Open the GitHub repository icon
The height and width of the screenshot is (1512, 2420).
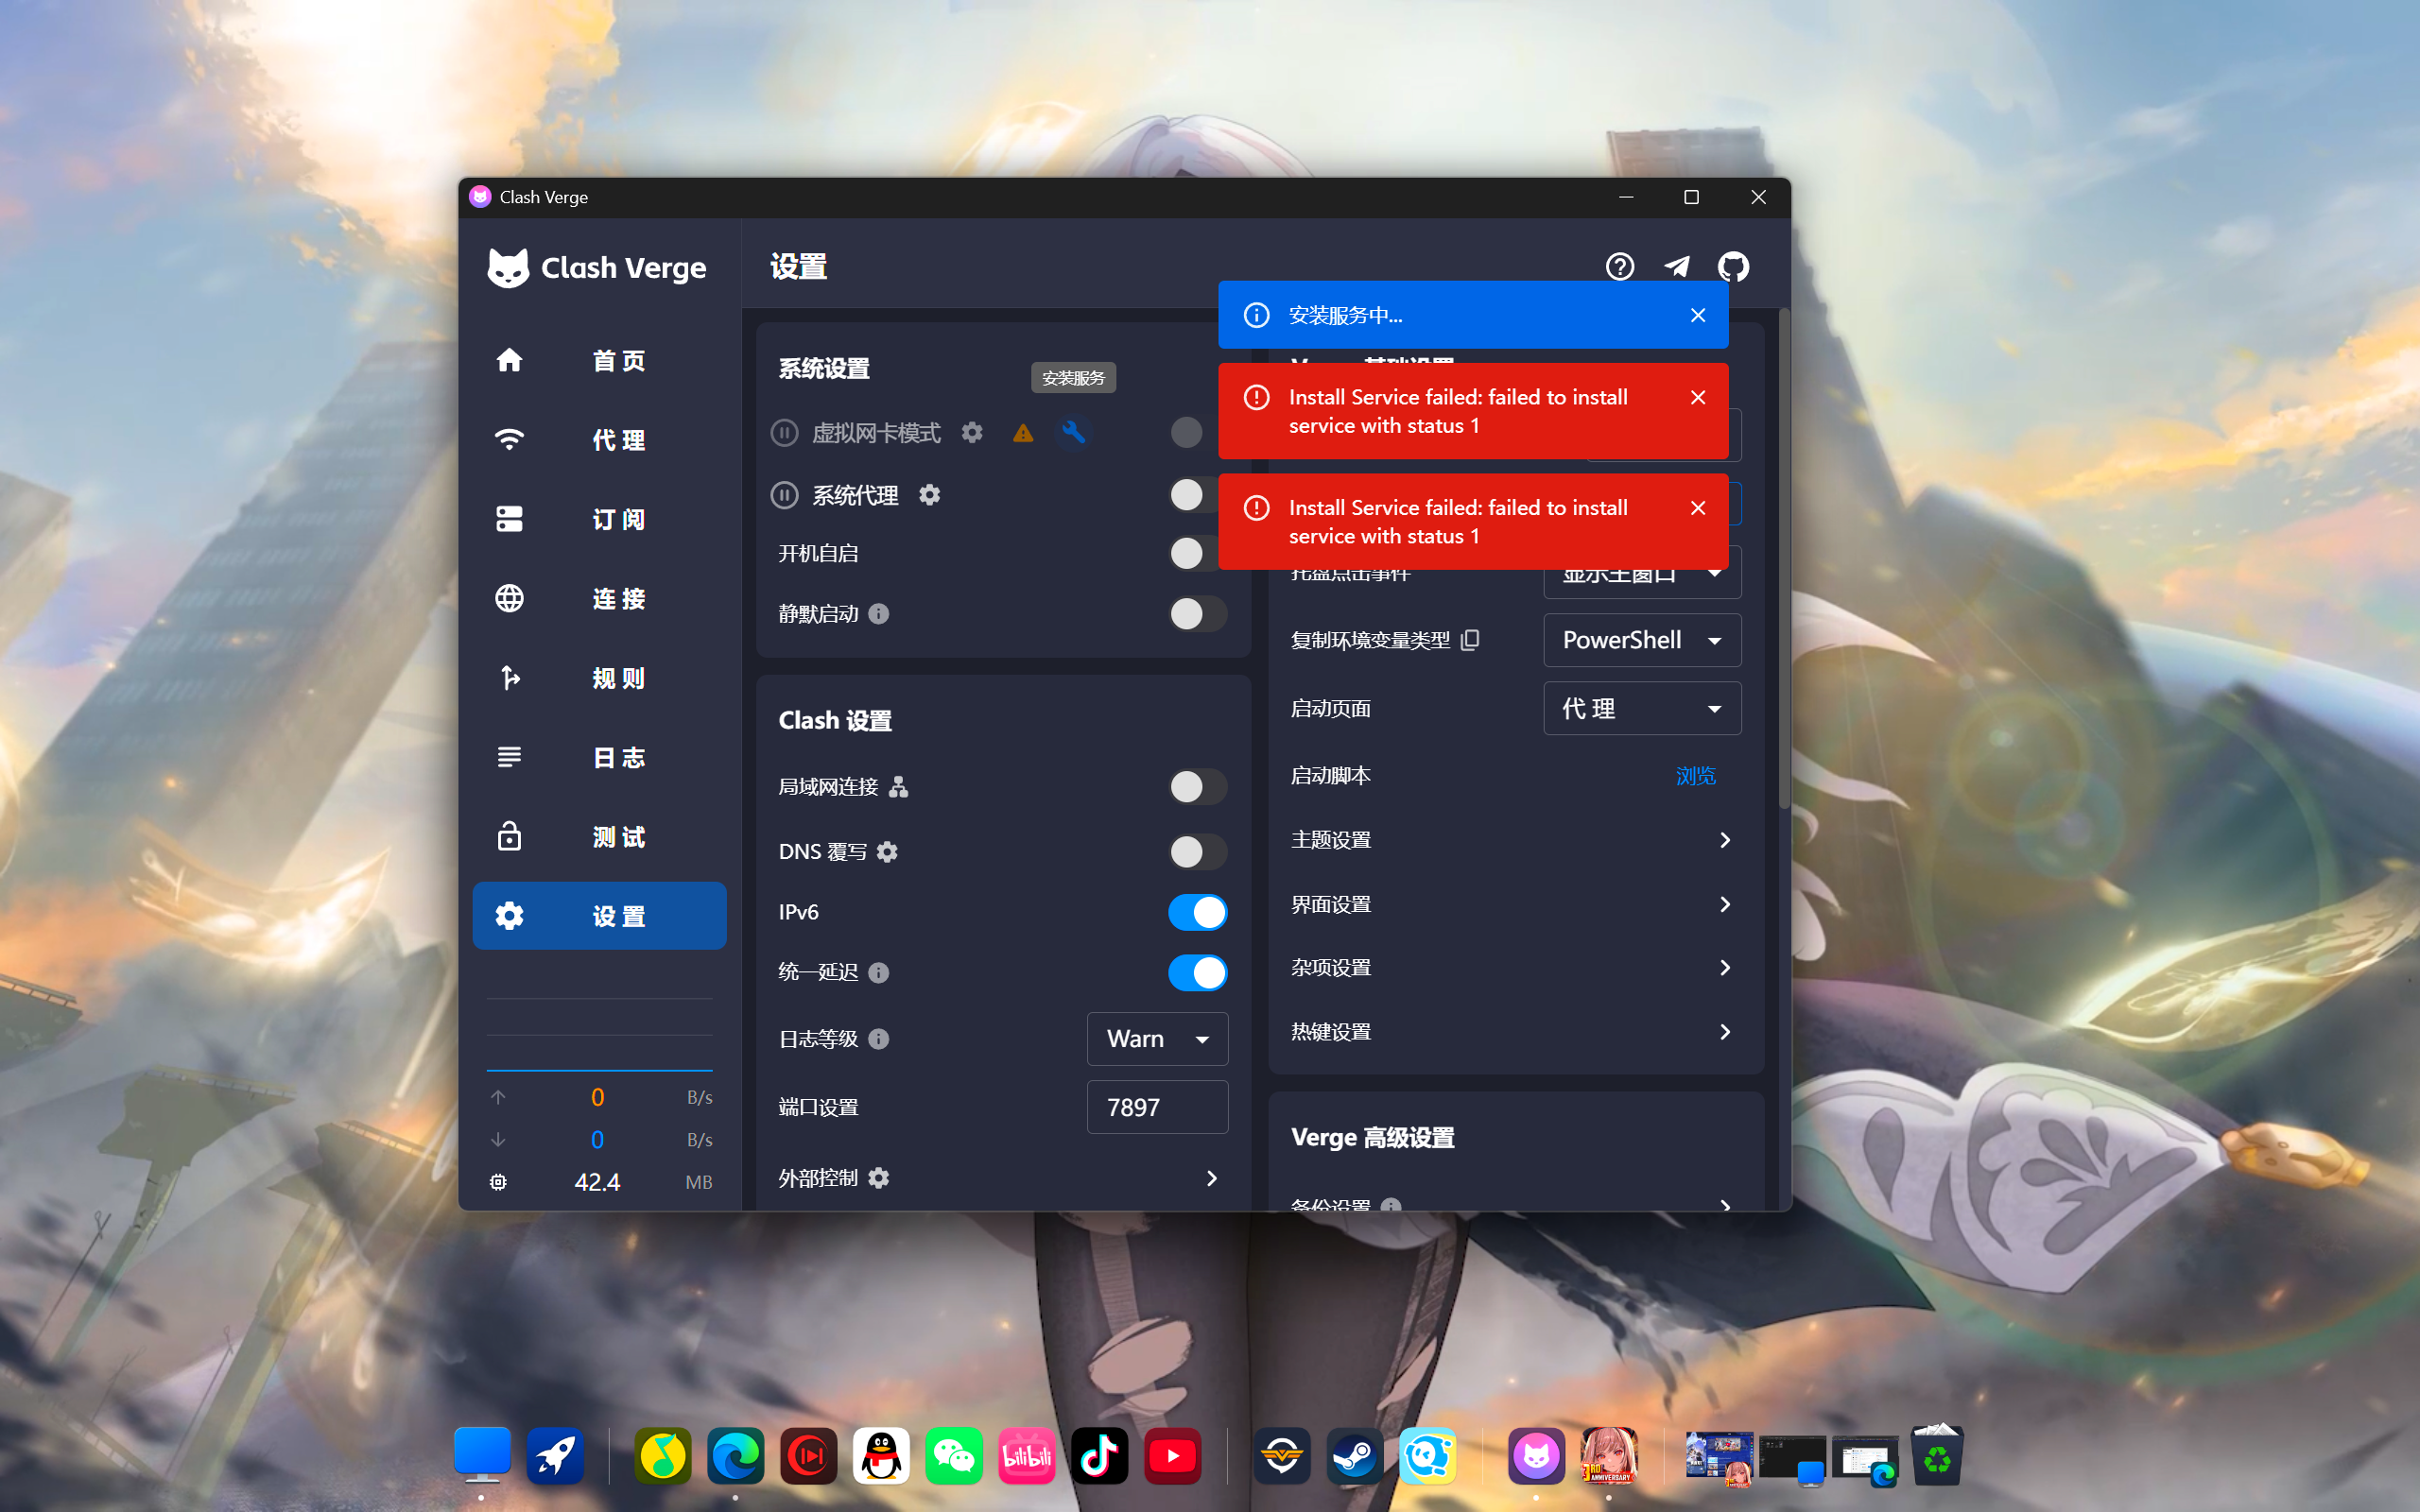(1733, 267)
